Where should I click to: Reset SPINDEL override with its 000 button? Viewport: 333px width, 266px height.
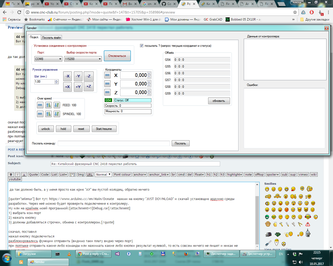pyautogui.click(x=40, y=114)
